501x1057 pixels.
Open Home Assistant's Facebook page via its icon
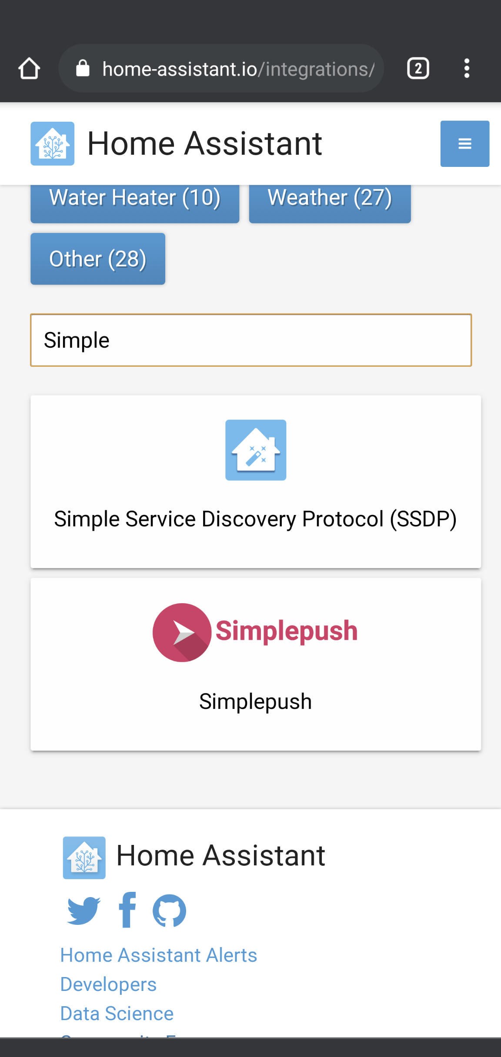click(x=127, y=910)
